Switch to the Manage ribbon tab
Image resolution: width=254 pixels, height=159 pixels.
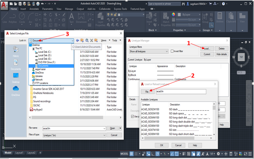(69, 9)
